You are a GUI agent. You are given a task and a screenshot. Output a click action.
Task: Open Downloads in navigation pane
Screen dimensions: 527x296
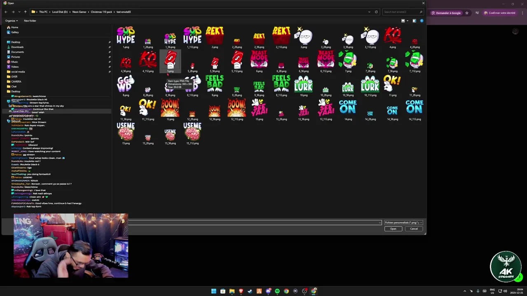click(x=17, y=47)
